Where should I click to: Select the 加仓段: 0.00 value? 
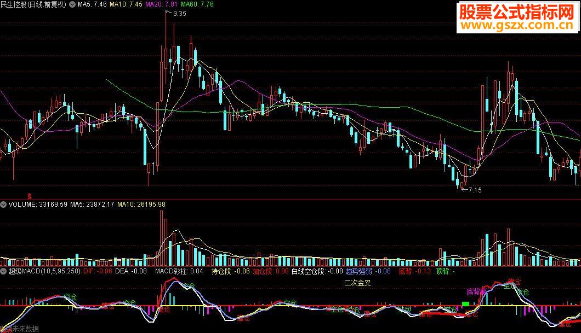pyautogui.click(x=271, y=271)
